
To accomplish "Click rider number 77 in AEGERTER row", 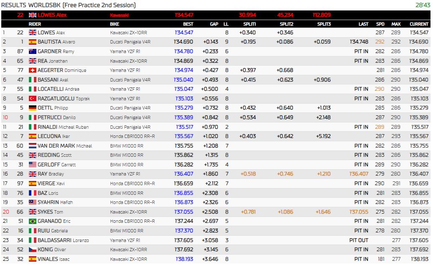I will click(x=20, y=70).
